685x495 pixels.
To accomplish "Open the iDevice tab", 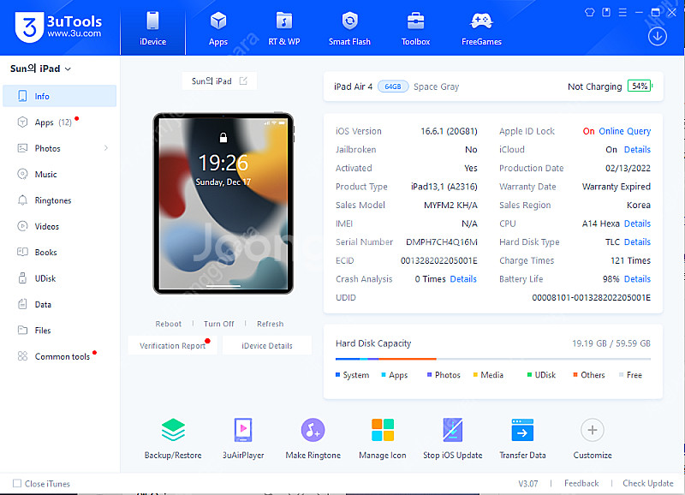I will (152, 28).
